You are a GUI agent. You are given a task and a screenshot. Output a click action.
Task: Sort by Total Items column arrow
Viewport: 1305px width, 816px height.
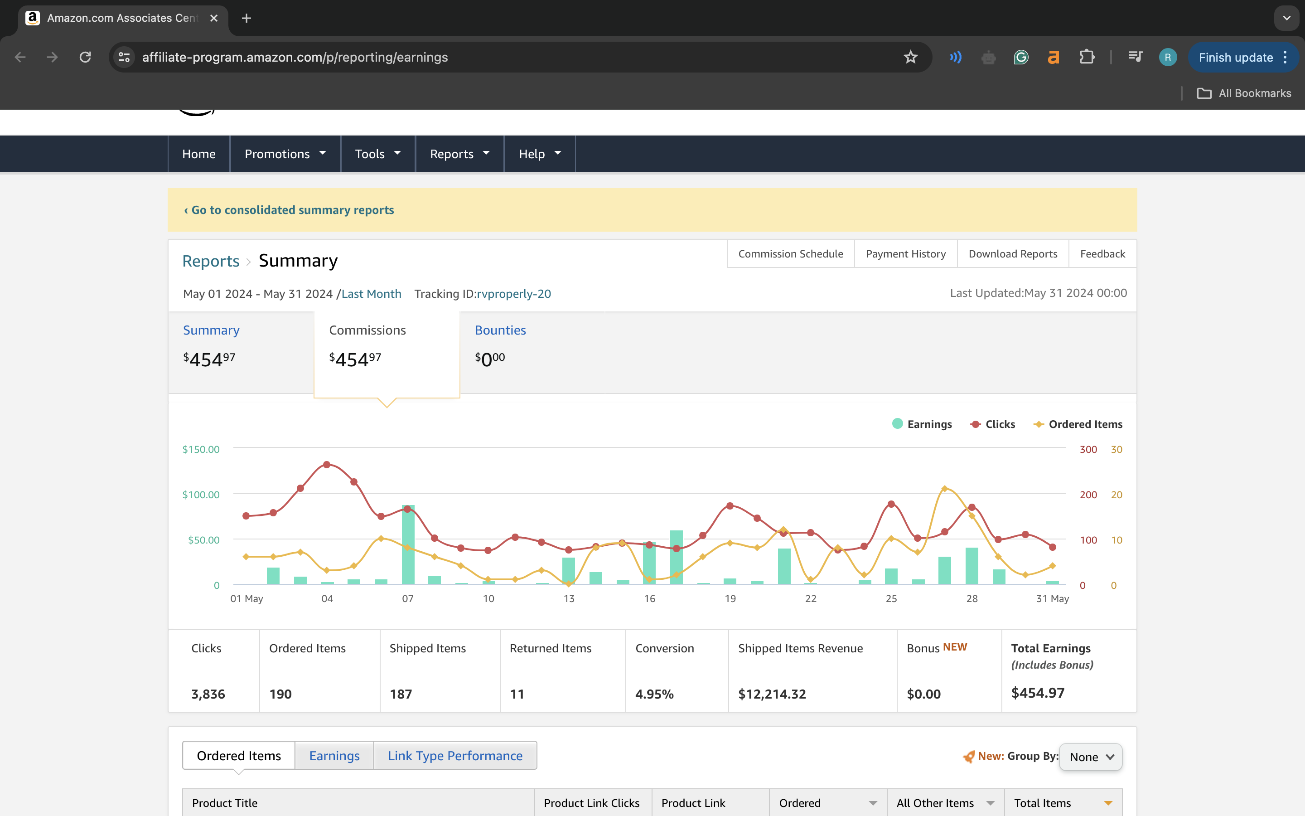1109,803
